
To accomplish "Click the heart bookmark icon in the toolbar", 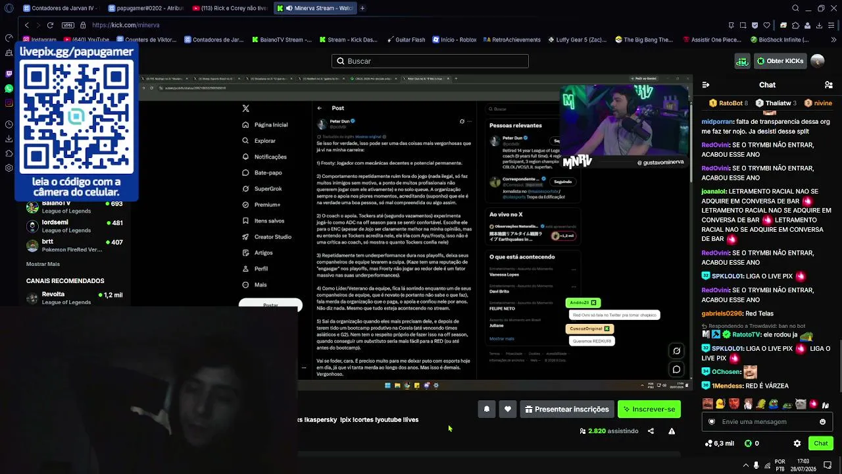I will [x=766, y=25].
